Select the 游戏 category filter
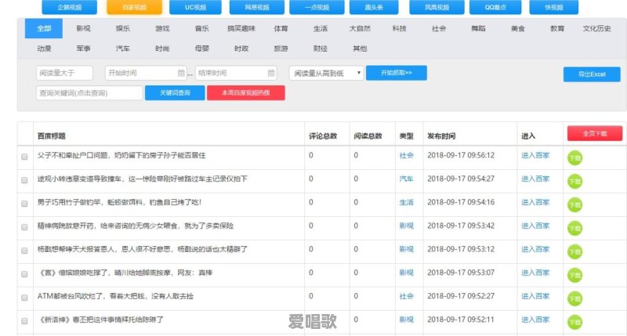627x336 pixels. [x=162, y=28]
